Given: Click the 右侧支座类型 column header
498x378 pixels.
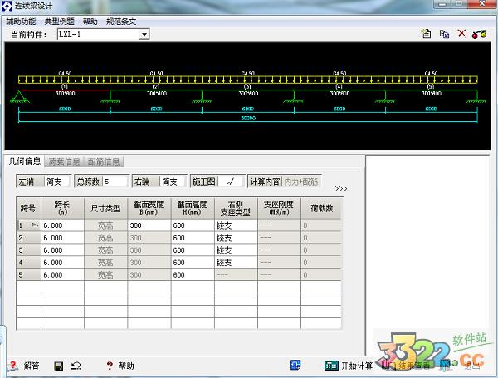Looking at the screenshot, I should 236,208.
